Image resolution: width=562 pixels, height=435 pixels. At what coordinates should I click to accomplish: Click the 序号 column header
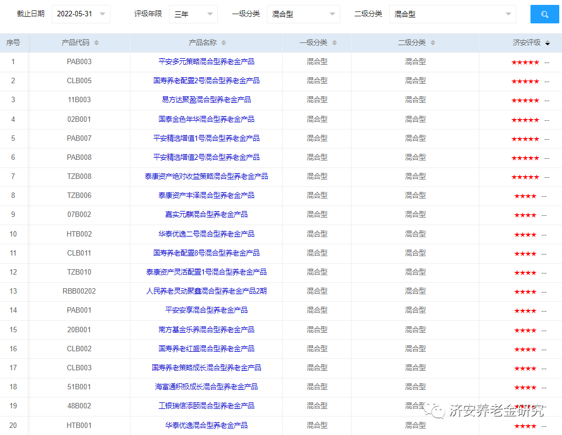[x=13, y=42]
